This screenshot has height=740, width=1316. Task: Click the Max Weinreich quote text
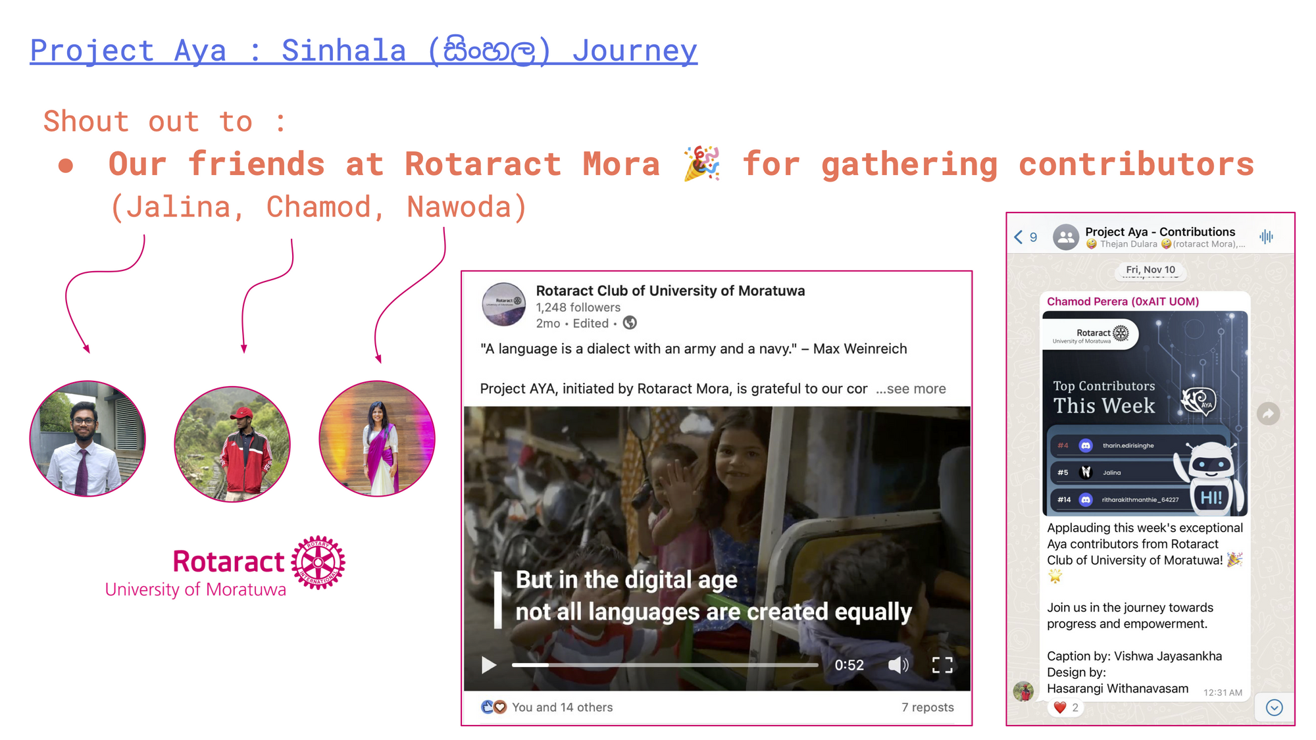tap(694, 349)
